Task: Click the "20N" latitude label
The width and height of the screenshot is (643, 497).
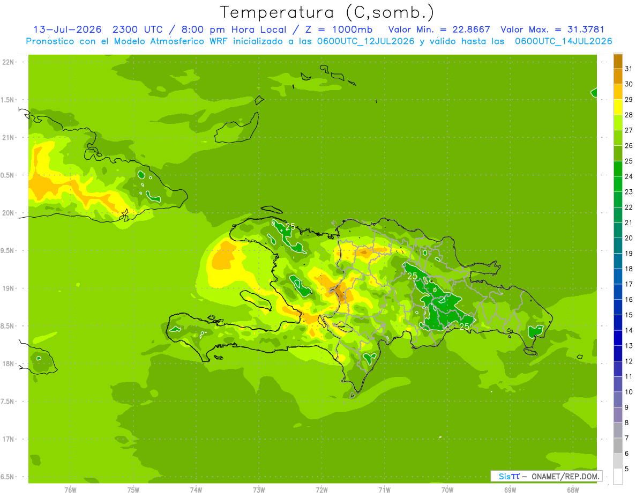Action: [9, 213]
